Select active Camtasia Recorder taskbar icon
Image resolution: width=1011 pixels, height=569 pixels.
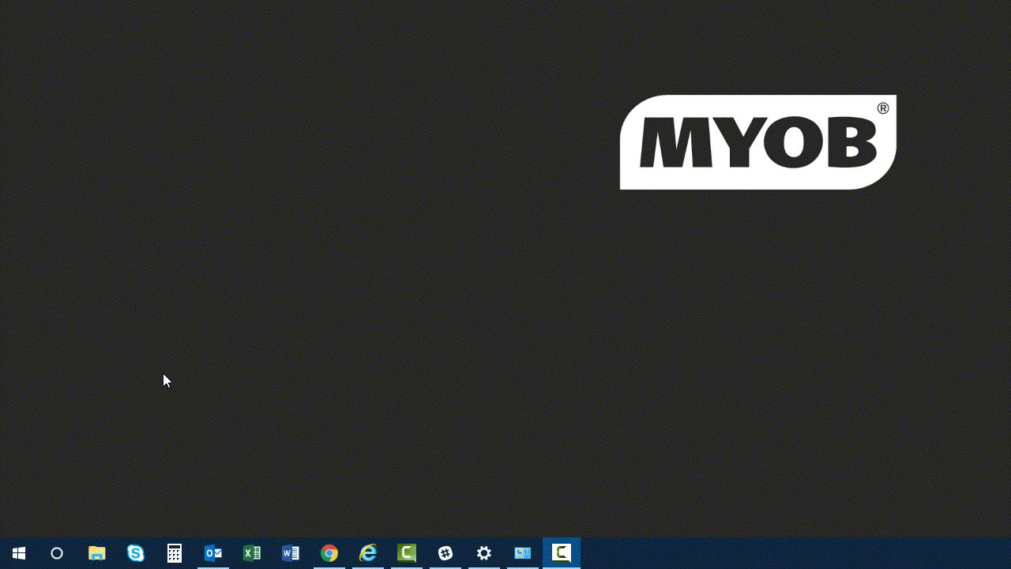[562, 553]
